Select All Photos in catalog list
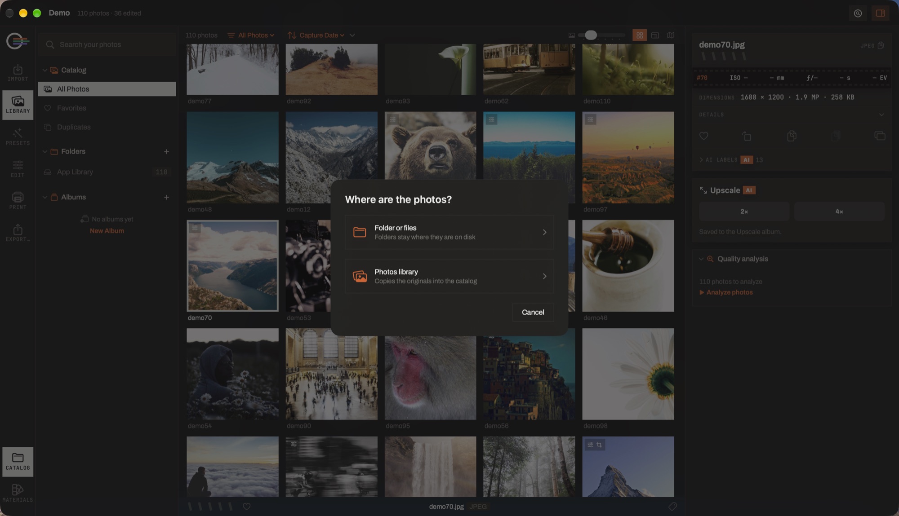The image size is (899, 516). (x=107, y=89)
